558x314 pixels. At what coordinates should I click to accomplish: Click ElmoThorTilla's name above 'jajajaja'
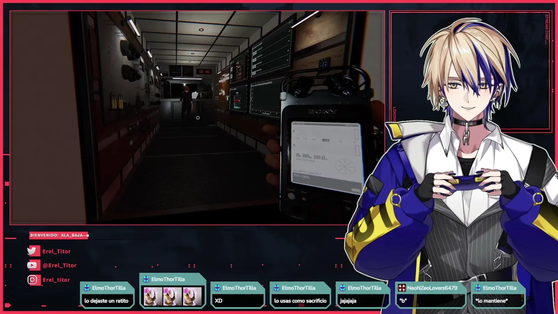[x=364, y=288]
